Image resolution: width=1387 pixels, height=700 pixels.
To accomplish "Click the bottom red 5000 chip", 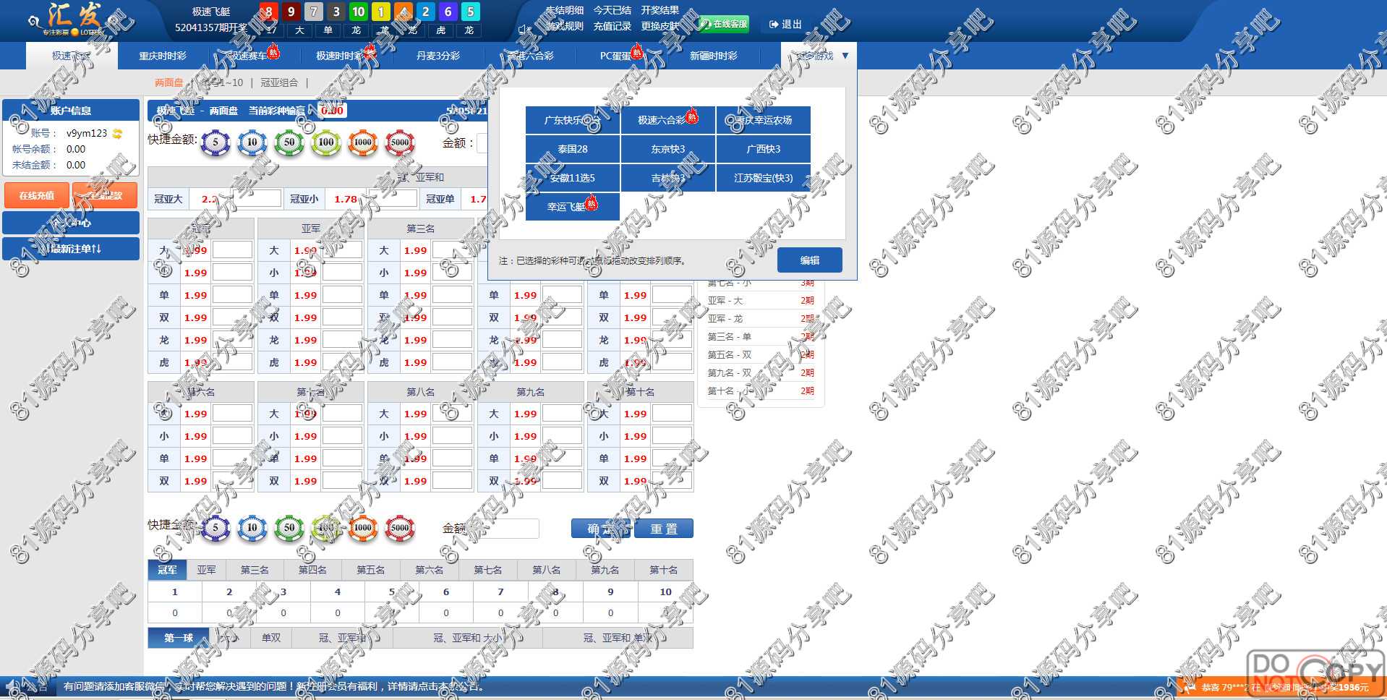I will (x=399, y=529).
